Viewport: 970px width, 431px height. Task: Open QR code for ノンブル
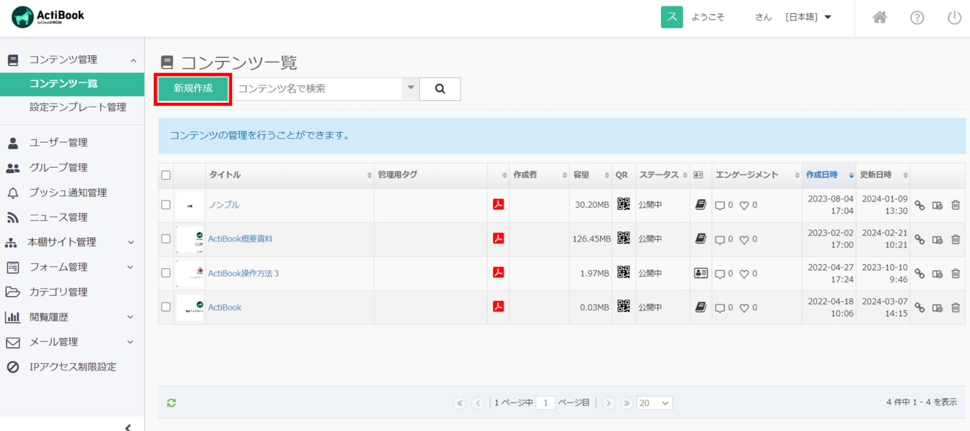click(x=624, y=204)
